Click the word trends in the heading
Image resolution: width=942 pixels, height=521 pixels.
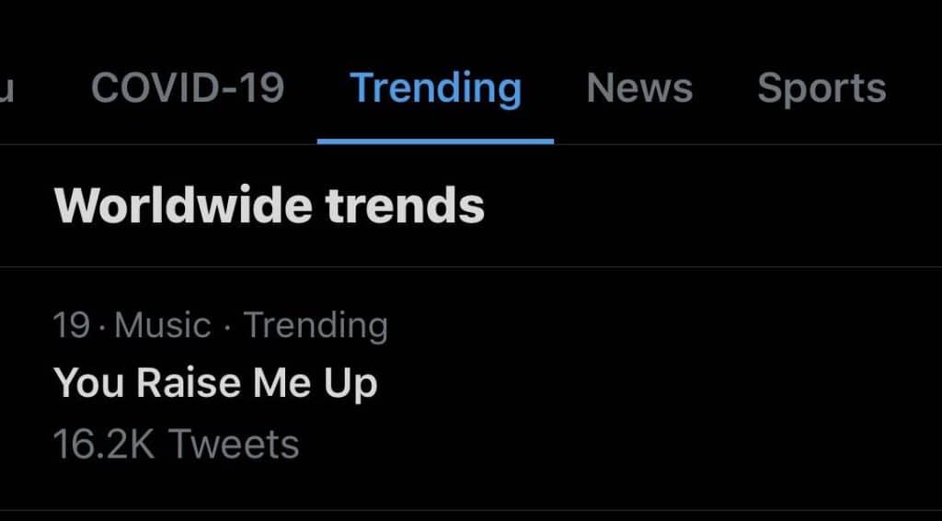pos(406,206)
